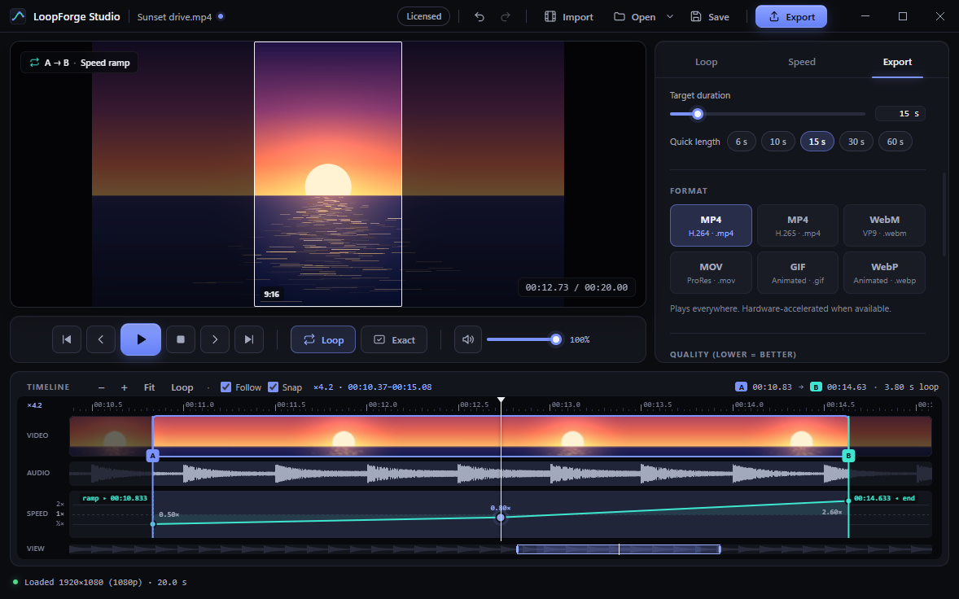This screenshot has width=959, height=599.
Task: Click the view range box in overview
Action: coord(619,549)
